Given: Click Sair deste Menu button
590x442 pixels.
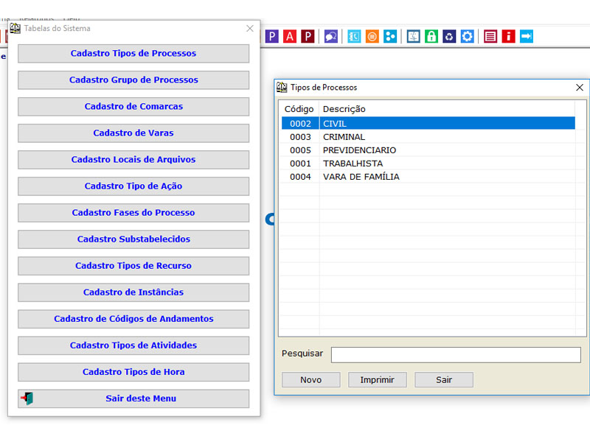Looking at the screenshot, I should [133, 399].
